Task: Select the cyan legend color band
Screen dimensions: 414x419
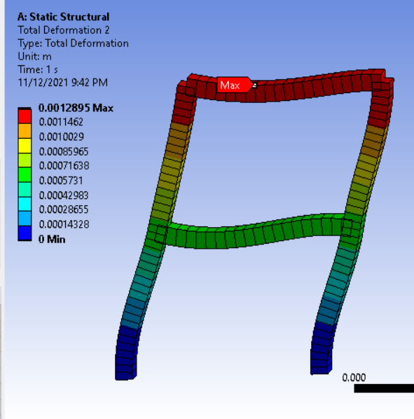Action: pyautogui.click(x=25, y=204)
